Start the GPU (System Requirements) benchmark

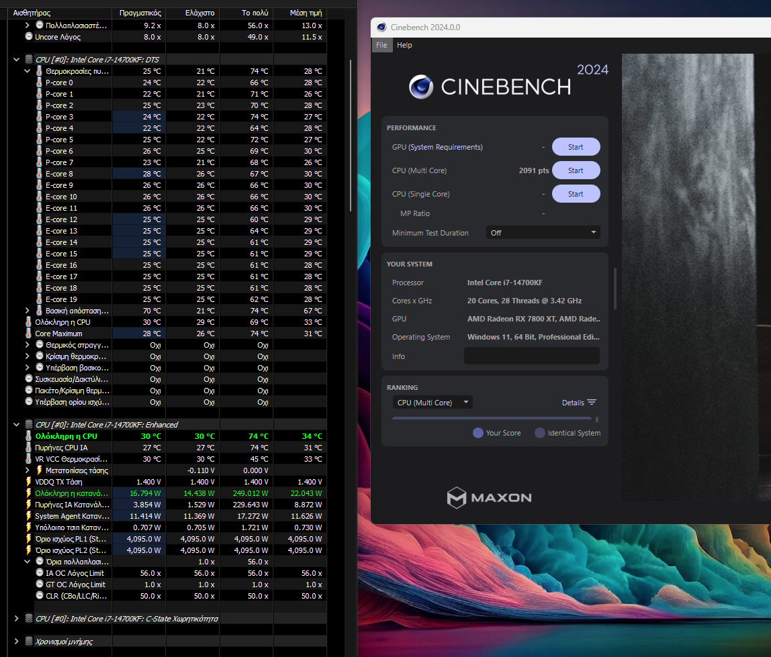tap(576, 147)
